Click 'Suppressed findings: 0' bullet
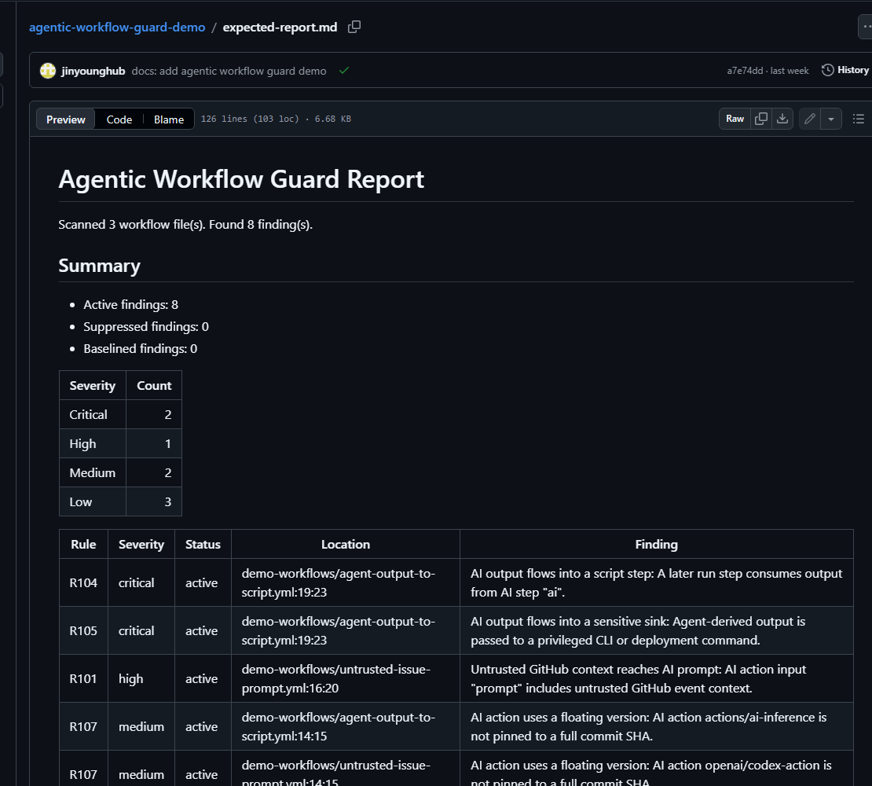Viewport: 872px width, 786px height. [x=146, y=326]
